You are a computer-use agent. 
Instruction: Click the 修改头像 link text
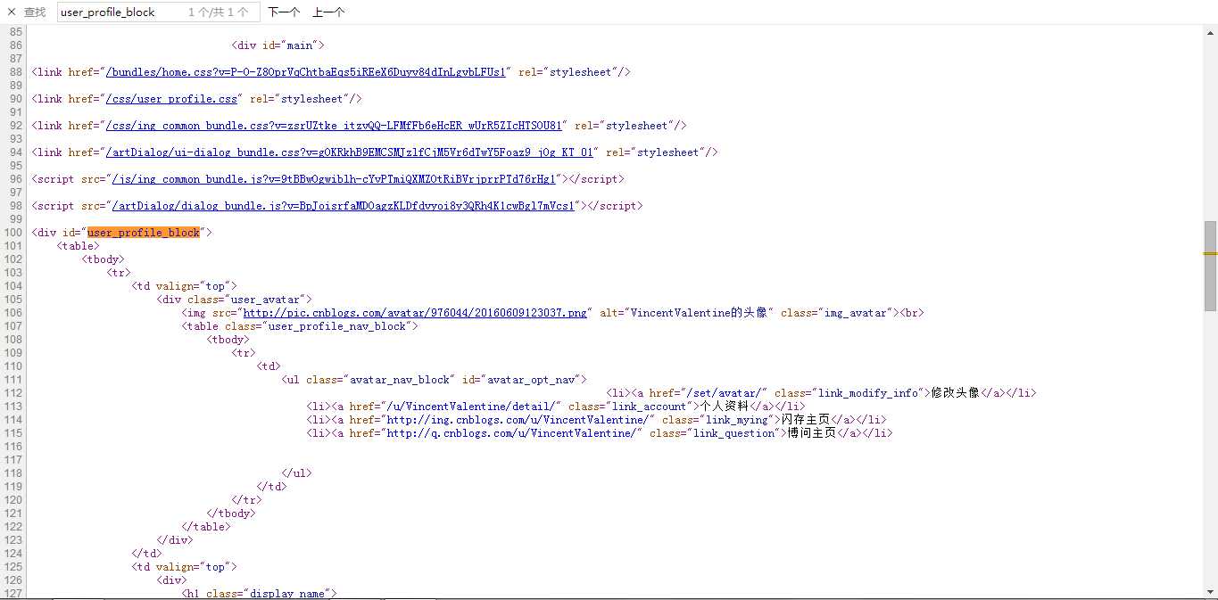click(955, 393)
